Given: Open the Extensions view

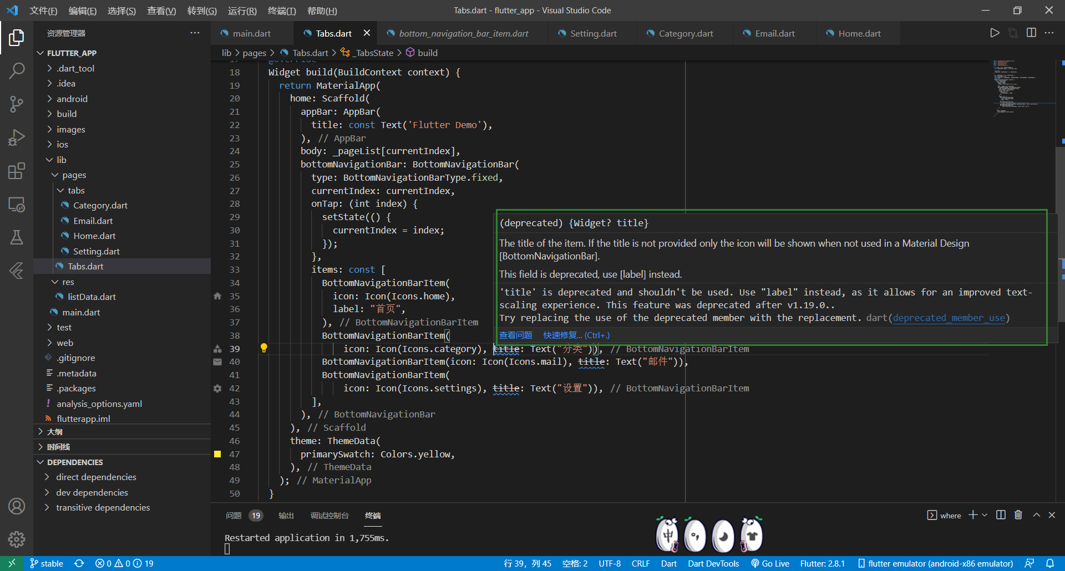Looking at the screenshot, I should pyautogui.click(x=17, y=171).
